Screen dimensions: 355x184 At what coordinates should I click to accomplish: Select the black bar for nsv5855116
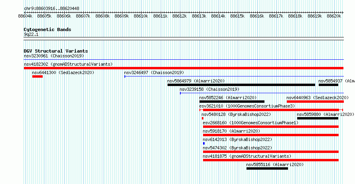click(x=267, y=168)
